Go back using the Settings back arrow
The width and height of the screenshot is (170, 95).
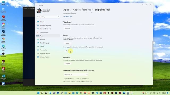click(37, 5)
